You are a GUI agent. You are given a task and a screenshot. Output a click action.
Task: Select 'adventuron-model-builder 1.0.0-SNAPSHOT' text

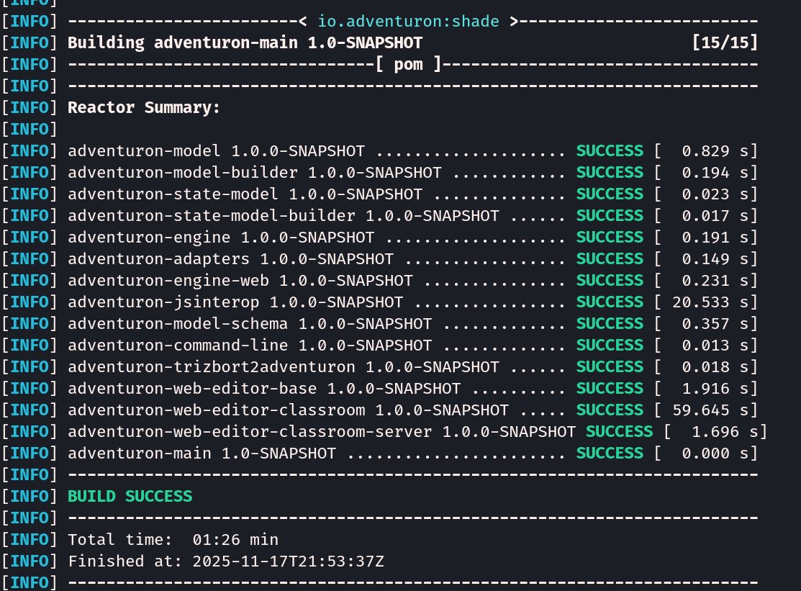coord(254,172)
